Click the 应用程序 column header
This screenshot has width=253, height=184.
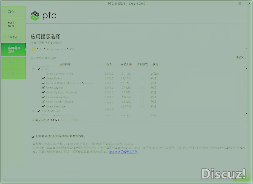[65, 64]
